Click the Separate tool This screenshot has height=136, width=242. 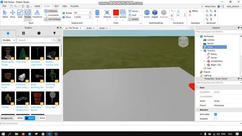tap(164, 14)
